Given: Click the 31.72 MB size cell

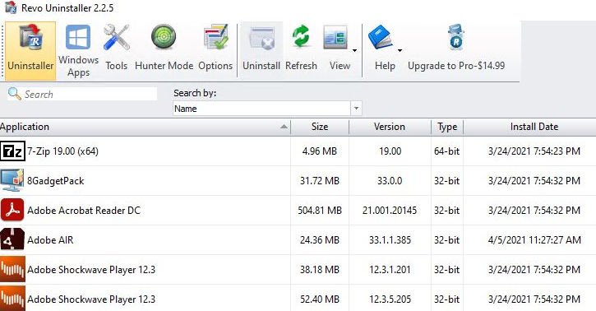Looking at the screenshot, I should coord(320,180).
